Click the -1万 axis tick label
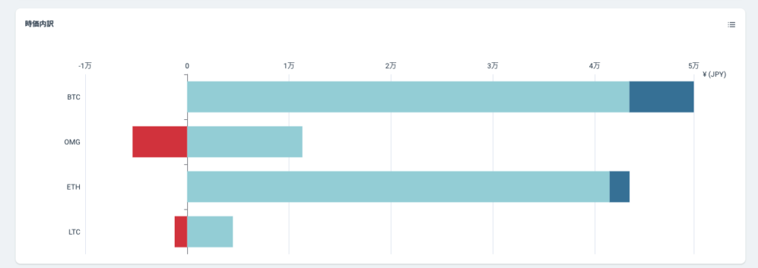This screenshot has height=268, width=758. [x=85, y=66]
